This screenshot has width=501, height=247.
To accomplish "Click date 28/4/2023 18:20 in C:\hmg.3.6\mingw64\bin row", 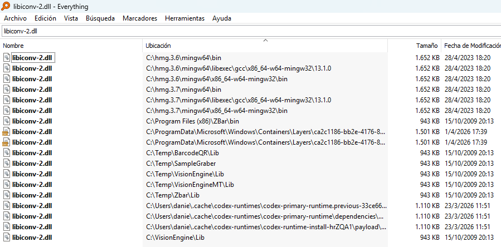I will coord(467,58).
